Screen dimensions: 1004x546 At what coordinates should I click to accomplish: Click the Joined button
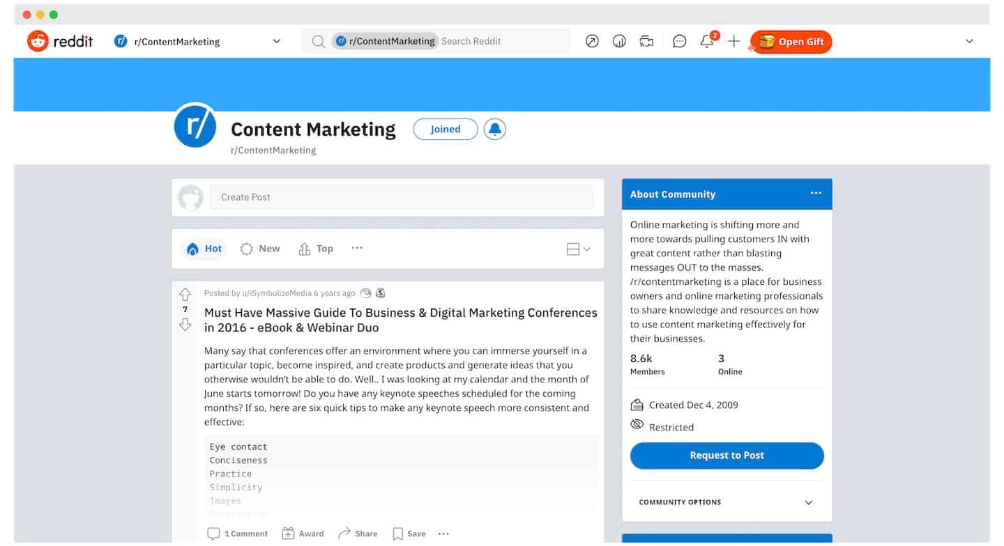click(446, 129)
